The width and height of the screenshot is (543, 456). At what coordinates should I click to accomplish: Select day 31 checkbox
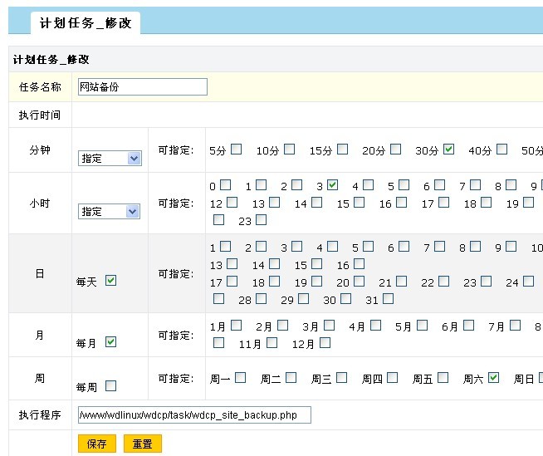tap(388, 298)
